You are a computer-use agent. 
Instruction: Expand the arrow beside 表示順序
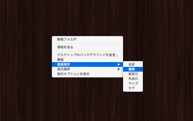point(119,69)
